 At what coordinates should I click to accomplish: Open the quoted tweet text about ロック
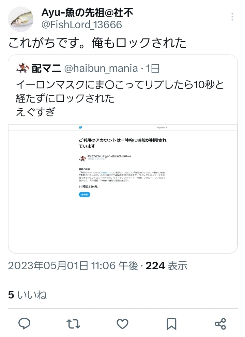pyautogui.click(x=120, y=98)
